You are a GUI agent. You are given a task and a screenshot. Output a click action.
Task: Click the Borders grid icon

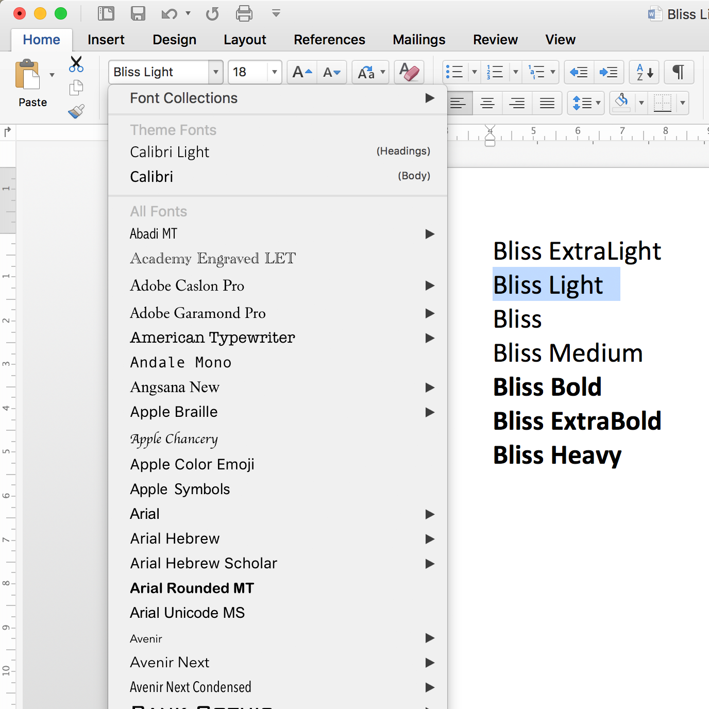click(x=662, y=103)
